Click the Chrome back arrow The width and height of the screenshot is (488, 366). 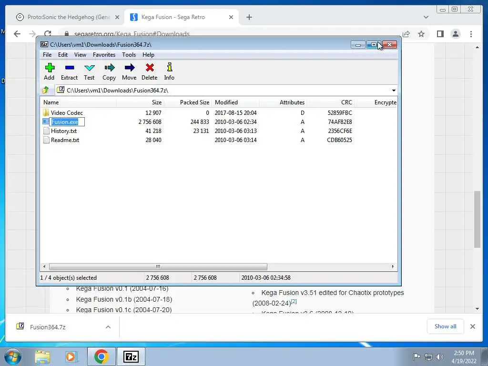tap(17, 34)
